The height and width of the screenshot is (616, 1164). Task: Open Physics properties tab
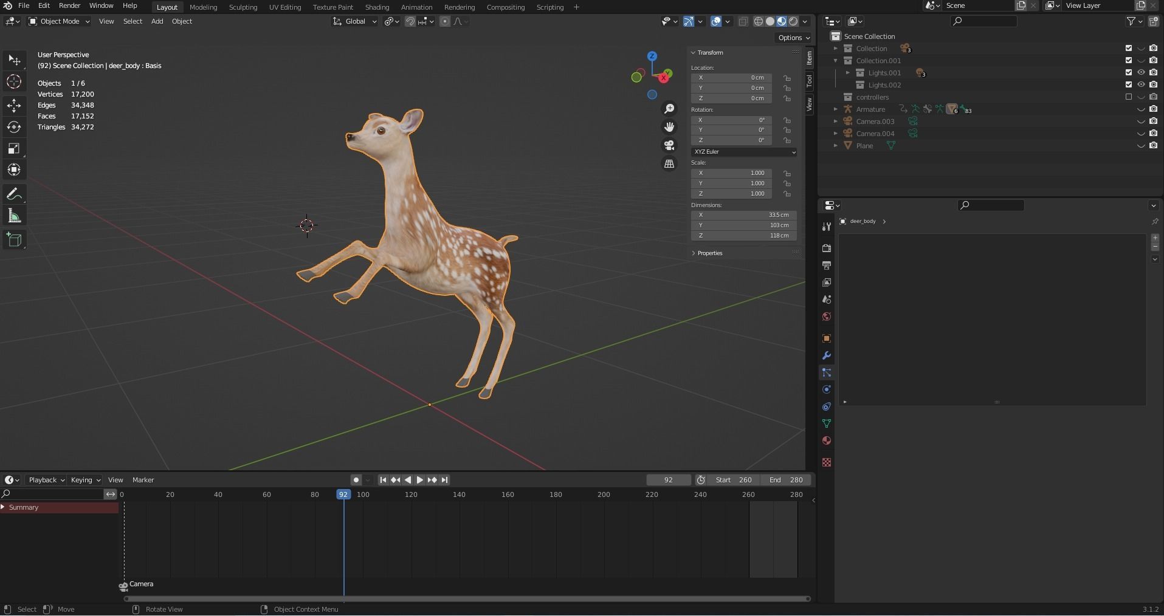[x=826, y=389]
